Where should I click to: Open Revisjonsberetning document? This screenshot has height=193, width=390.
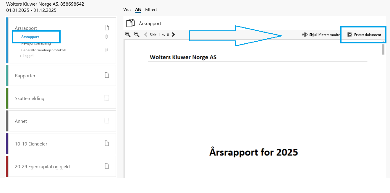(36, 44)
